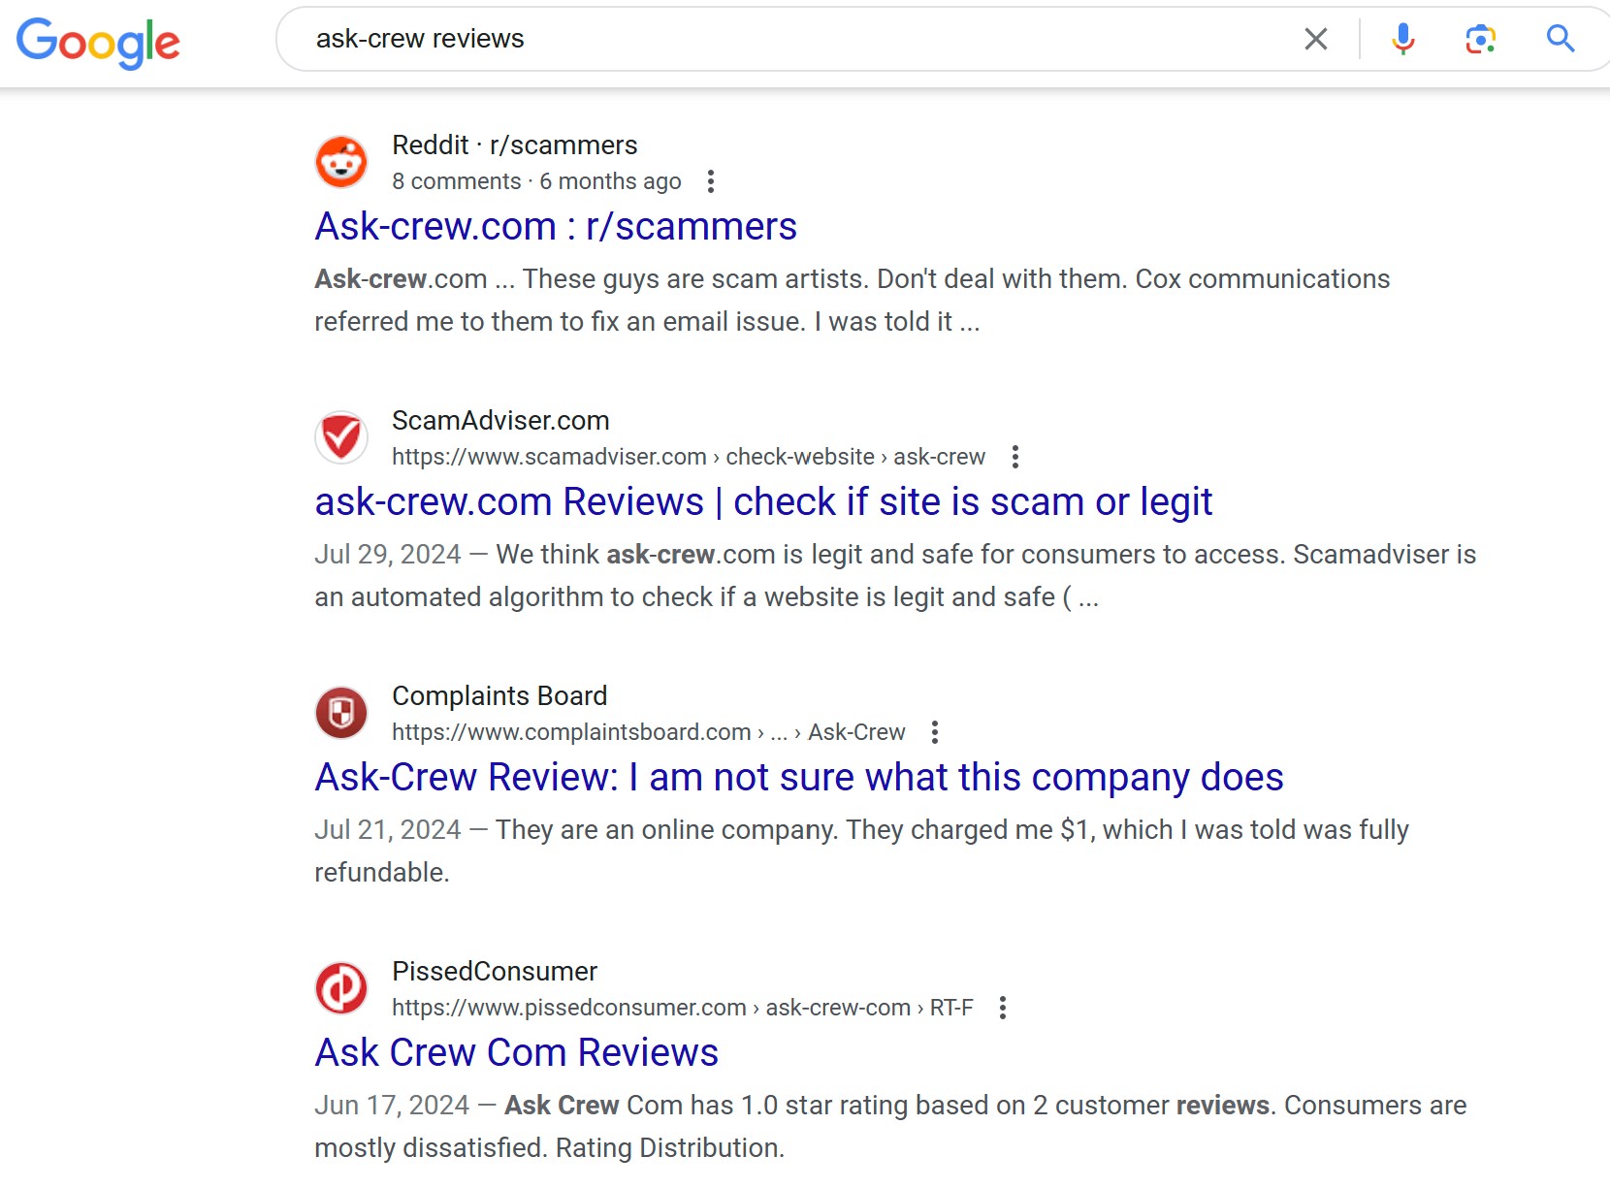
Task: Open the three-dot menu on the ScamAdviser result
Action: click(1016, 456)
